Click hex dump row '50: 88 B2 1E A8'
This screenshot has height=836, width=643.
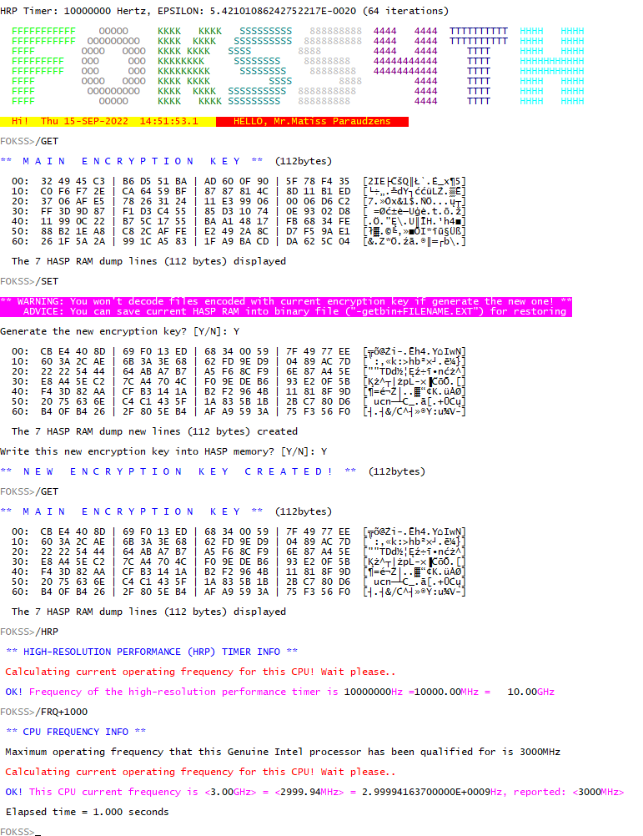click(x=239, y=231)
